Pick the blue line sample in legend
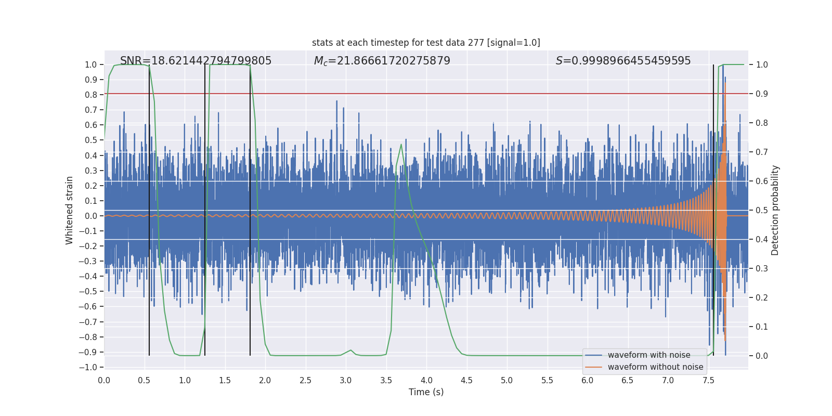Viewport: 832px width, 416px height. click(x=594, y=355)
